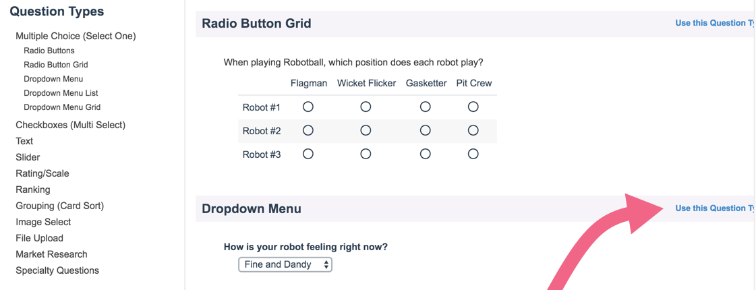
Task: Select Pit Crew for Robot #2
Action: coord(473,130)
